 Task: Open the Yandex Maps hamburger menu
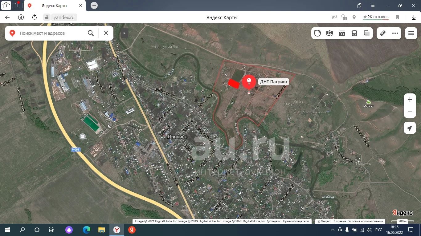tap(411, 33)
